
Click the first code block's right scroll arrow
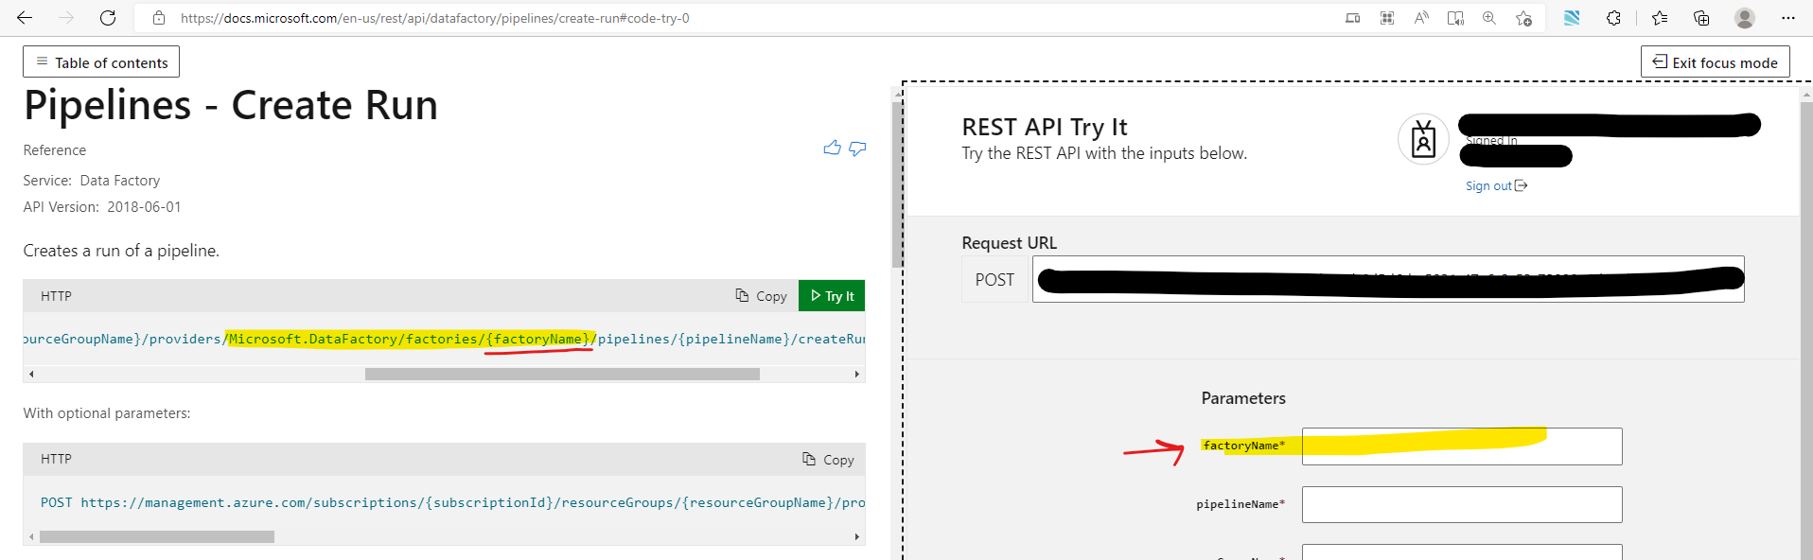(x=857, y=375)
